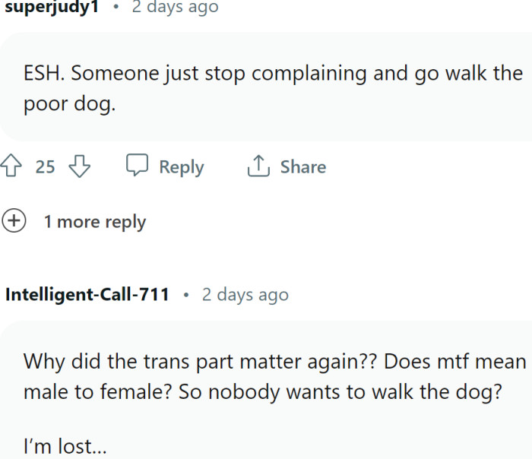The image size is (532, 459).
Task: Open Intelligent-Call-711's "2 days ago" permalink
Action: tap(245, 294)
